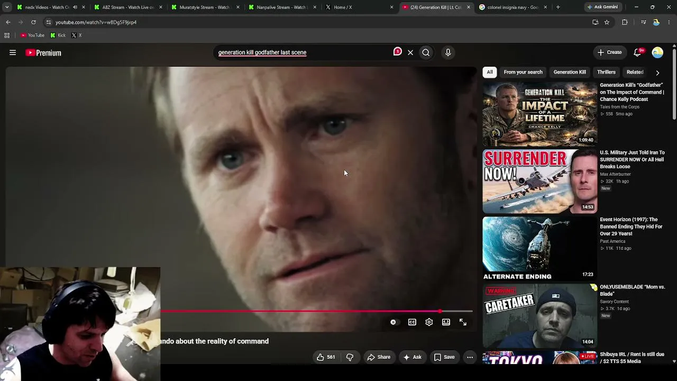
Task: Open the Caretaker video thumbnail
Action: pyautogui.click(x=539, y=315)
